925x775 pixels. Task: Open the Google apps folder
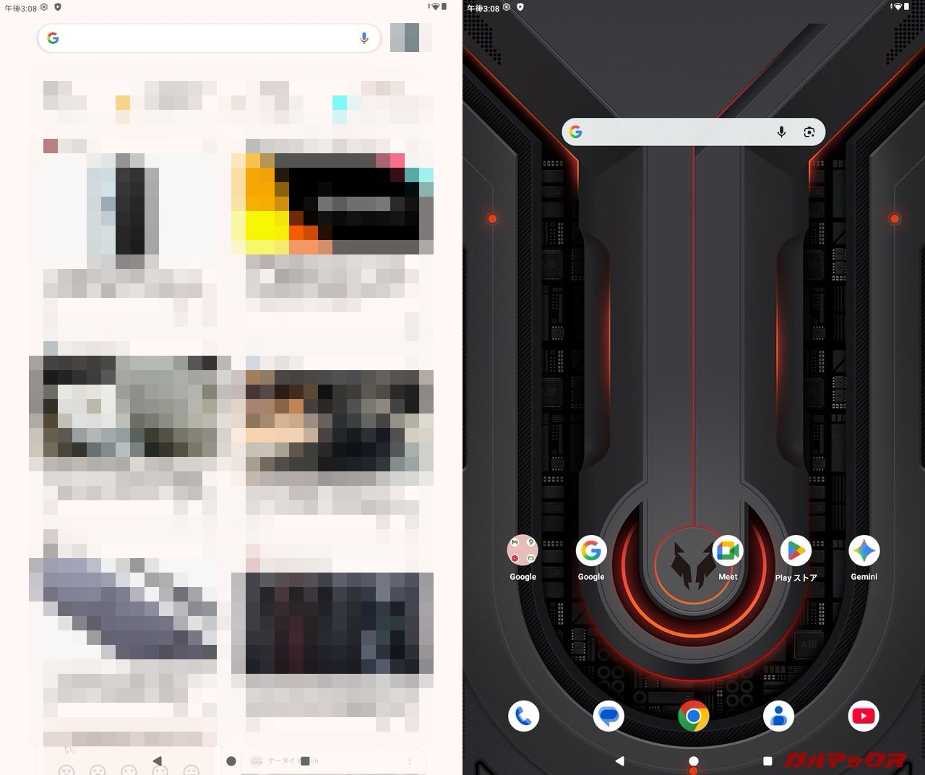[x=522, y=552]
